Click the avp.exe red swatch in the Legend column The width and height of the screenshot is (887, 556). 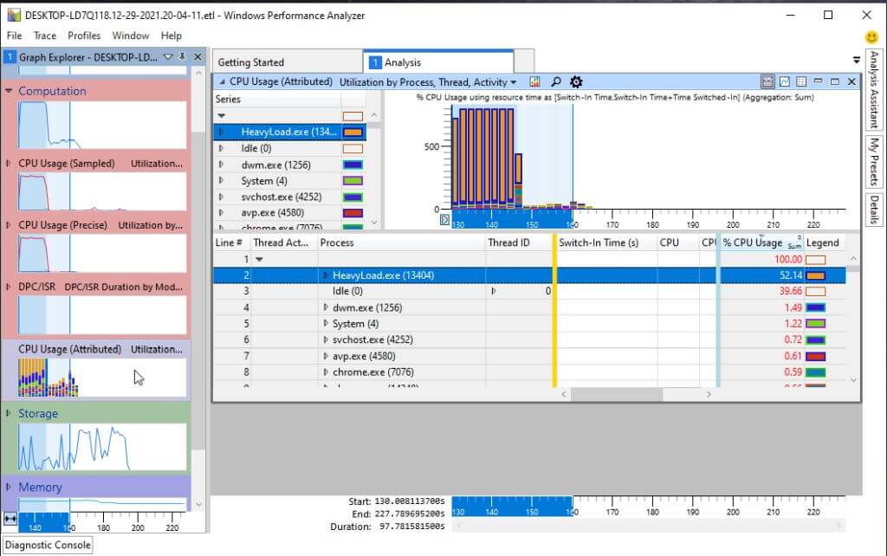click(x=815, y=356)
